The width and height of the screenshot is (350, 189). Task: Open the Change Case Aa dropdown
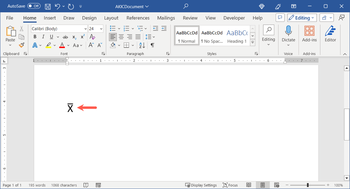point(78,45)
